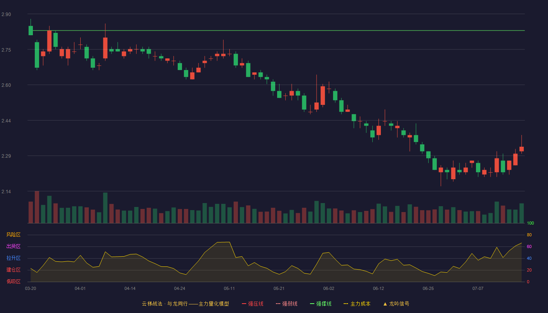Click the 06-02 date axis marker
The image size is (548, 313).
329,288
